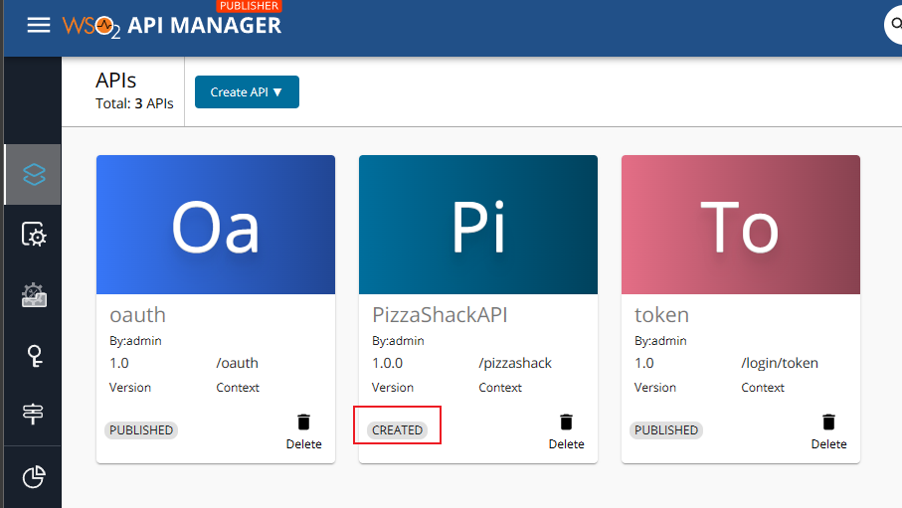Click Delete label on the oauth card
902x508 pixels.
[303, 444]
